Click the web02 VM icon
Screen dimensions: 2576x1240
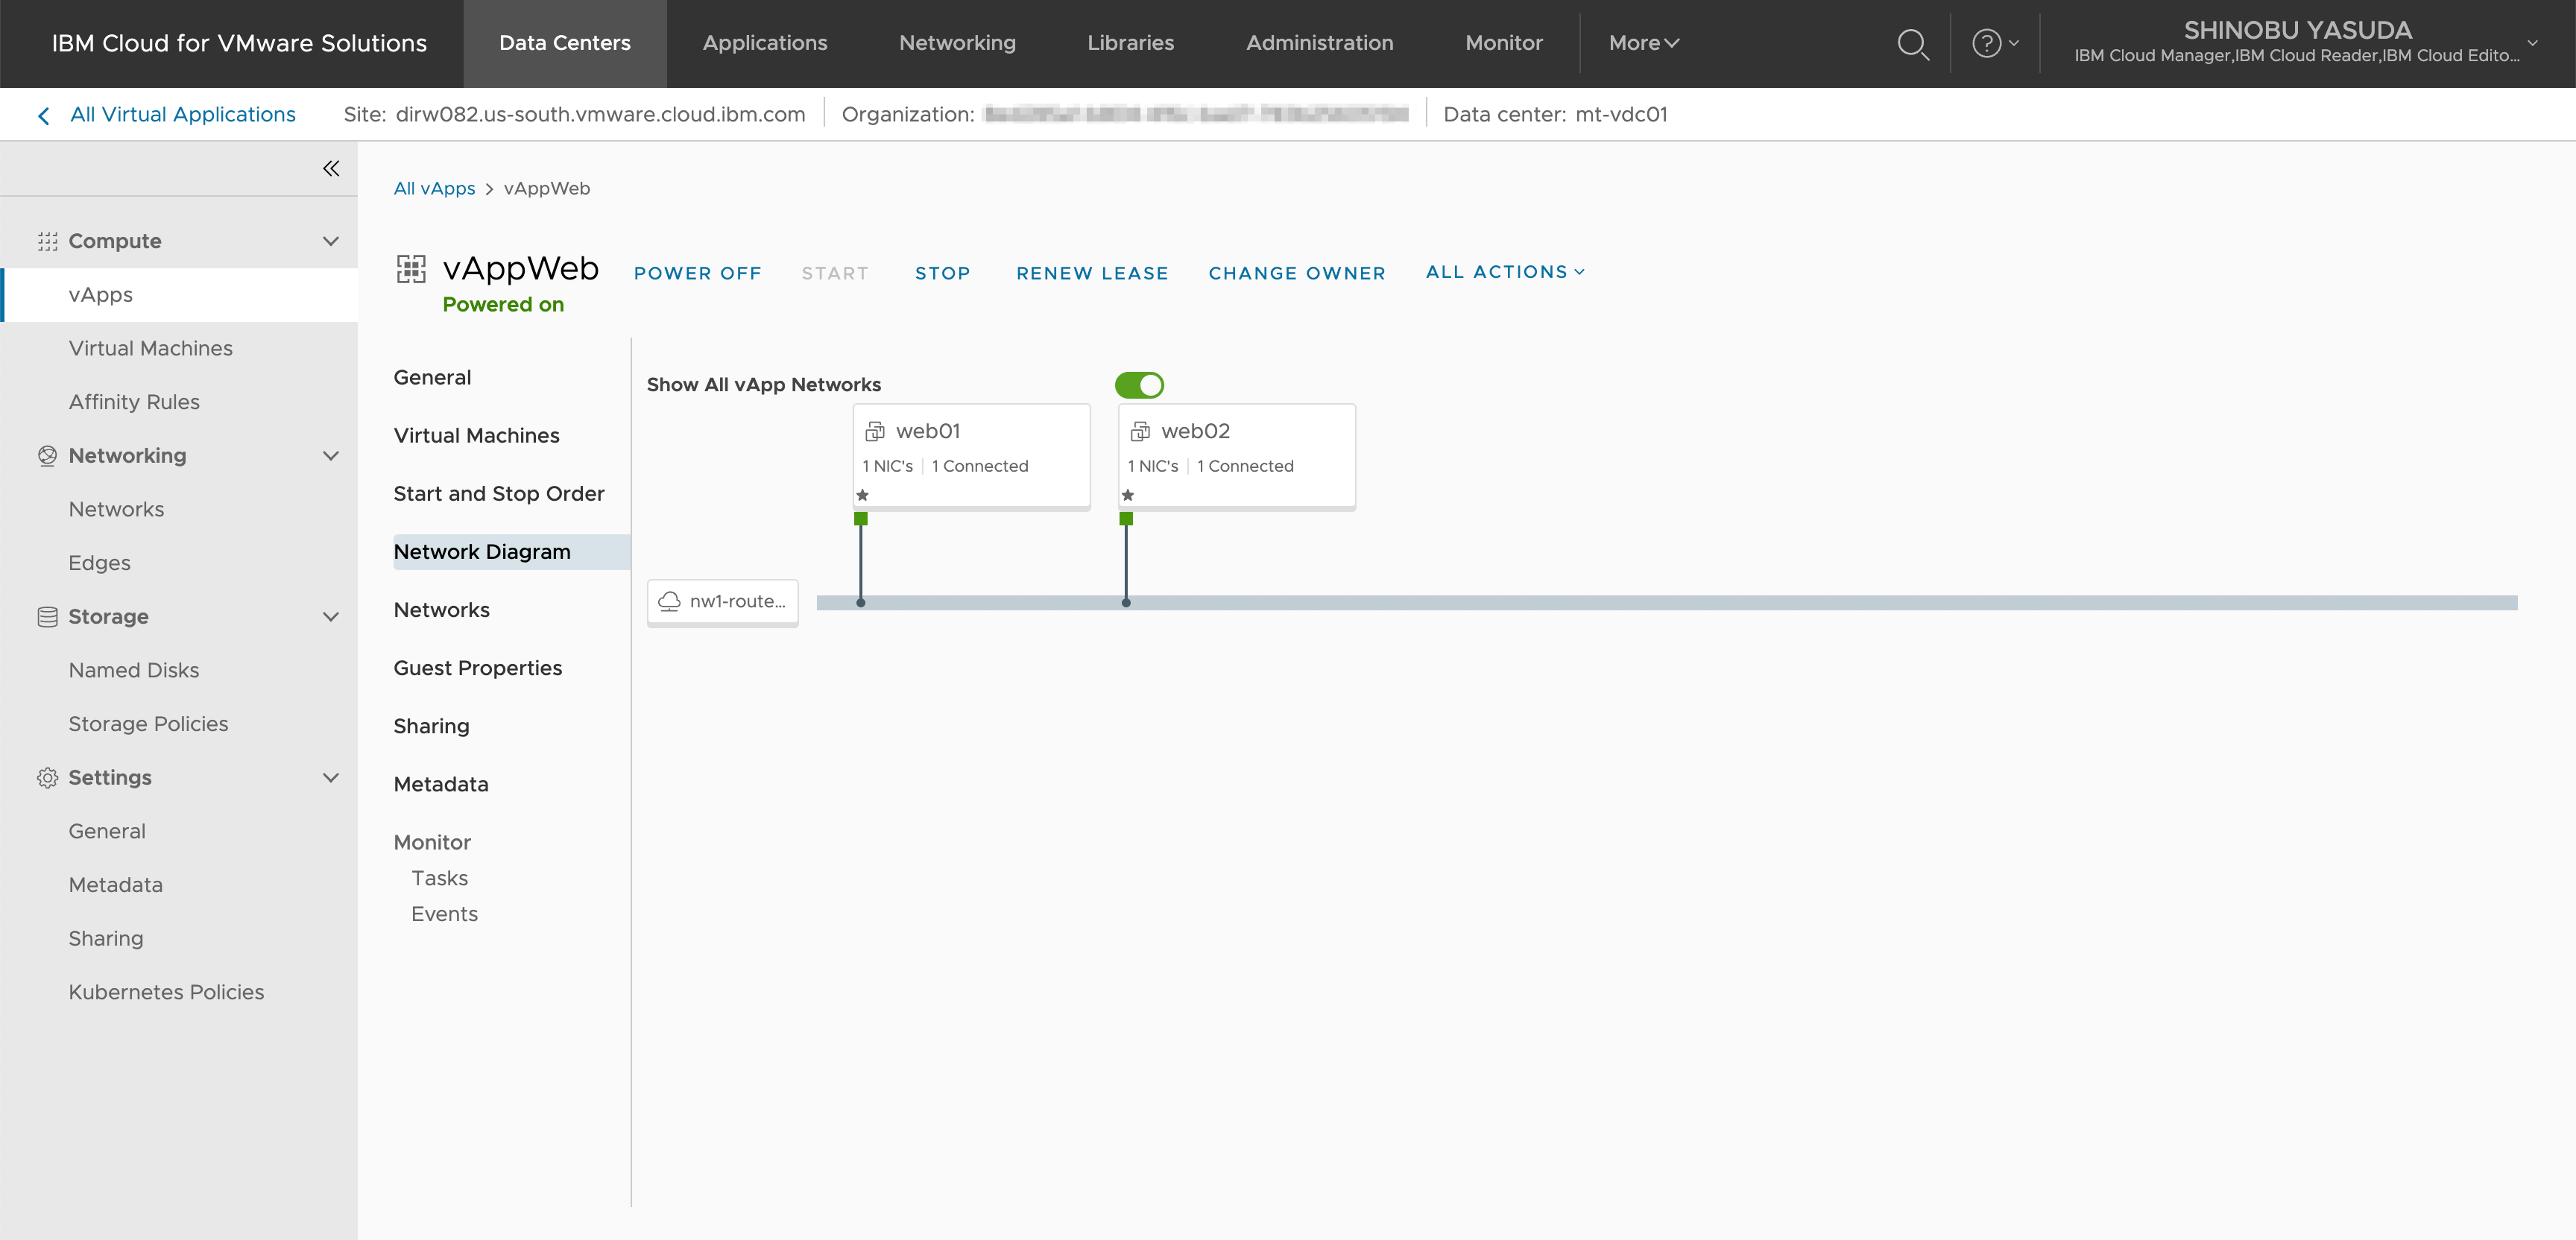[1140, 431]
